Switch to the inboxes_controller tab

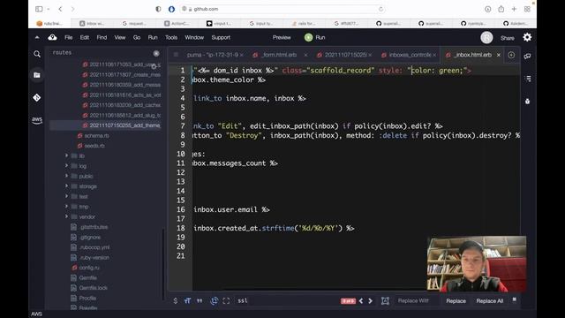[x=410, y=55]
